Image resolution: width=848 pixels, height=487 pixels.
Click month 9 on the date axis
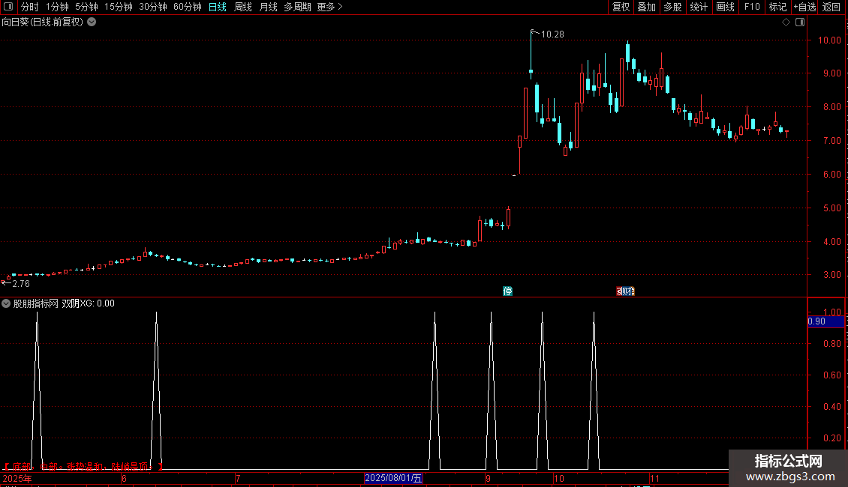488,478
